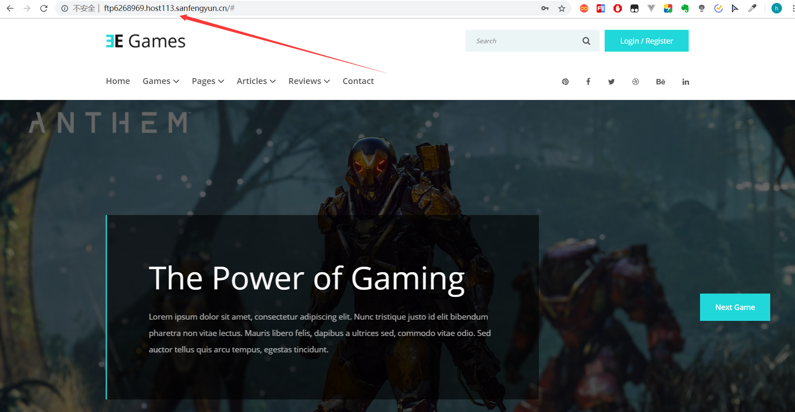Screen dimensions: 795x412
Task: Visit the Dribbble social icon
Action: pyautogui.click(x=635, y=81)
